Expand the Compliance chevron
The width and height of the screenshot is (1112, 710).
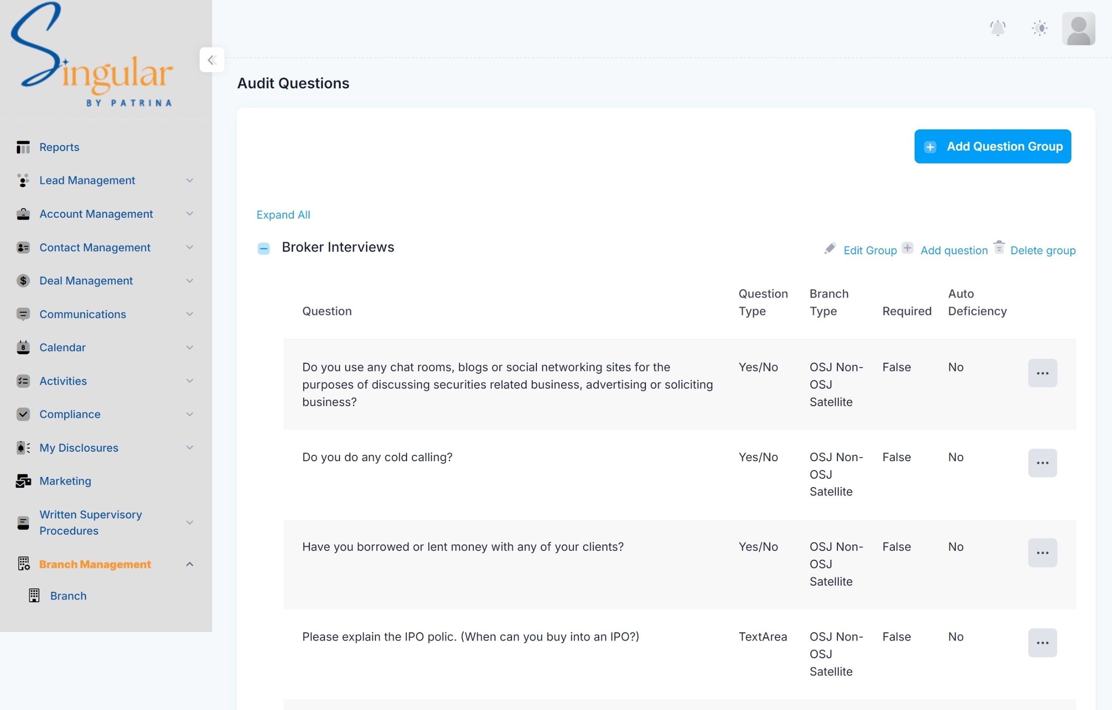pos(189,414)
